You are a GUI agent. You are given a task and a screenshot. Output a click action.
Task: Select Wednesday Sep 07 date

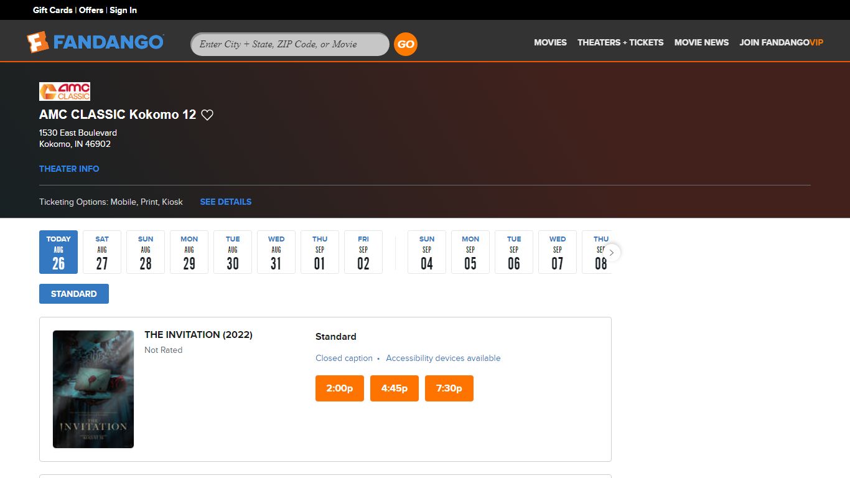point(558,252)
